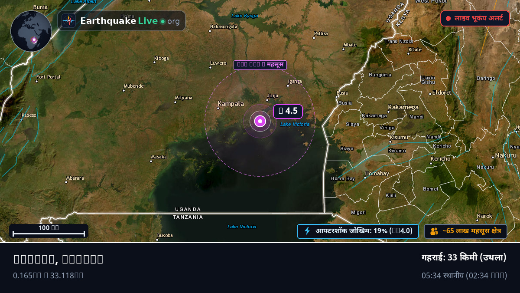Click the 100 distance scale bar
Image resolution: width=520 pixels, height=293 pixels.
[49, 231]
